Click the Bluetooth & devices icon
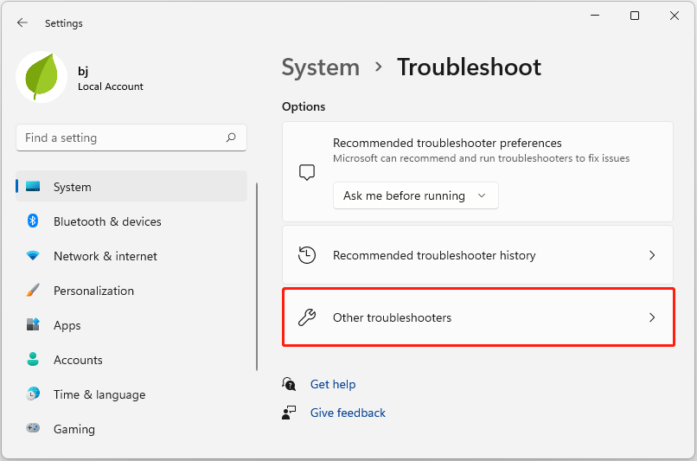This screenshot has width=697, height=461. point(33,221)
